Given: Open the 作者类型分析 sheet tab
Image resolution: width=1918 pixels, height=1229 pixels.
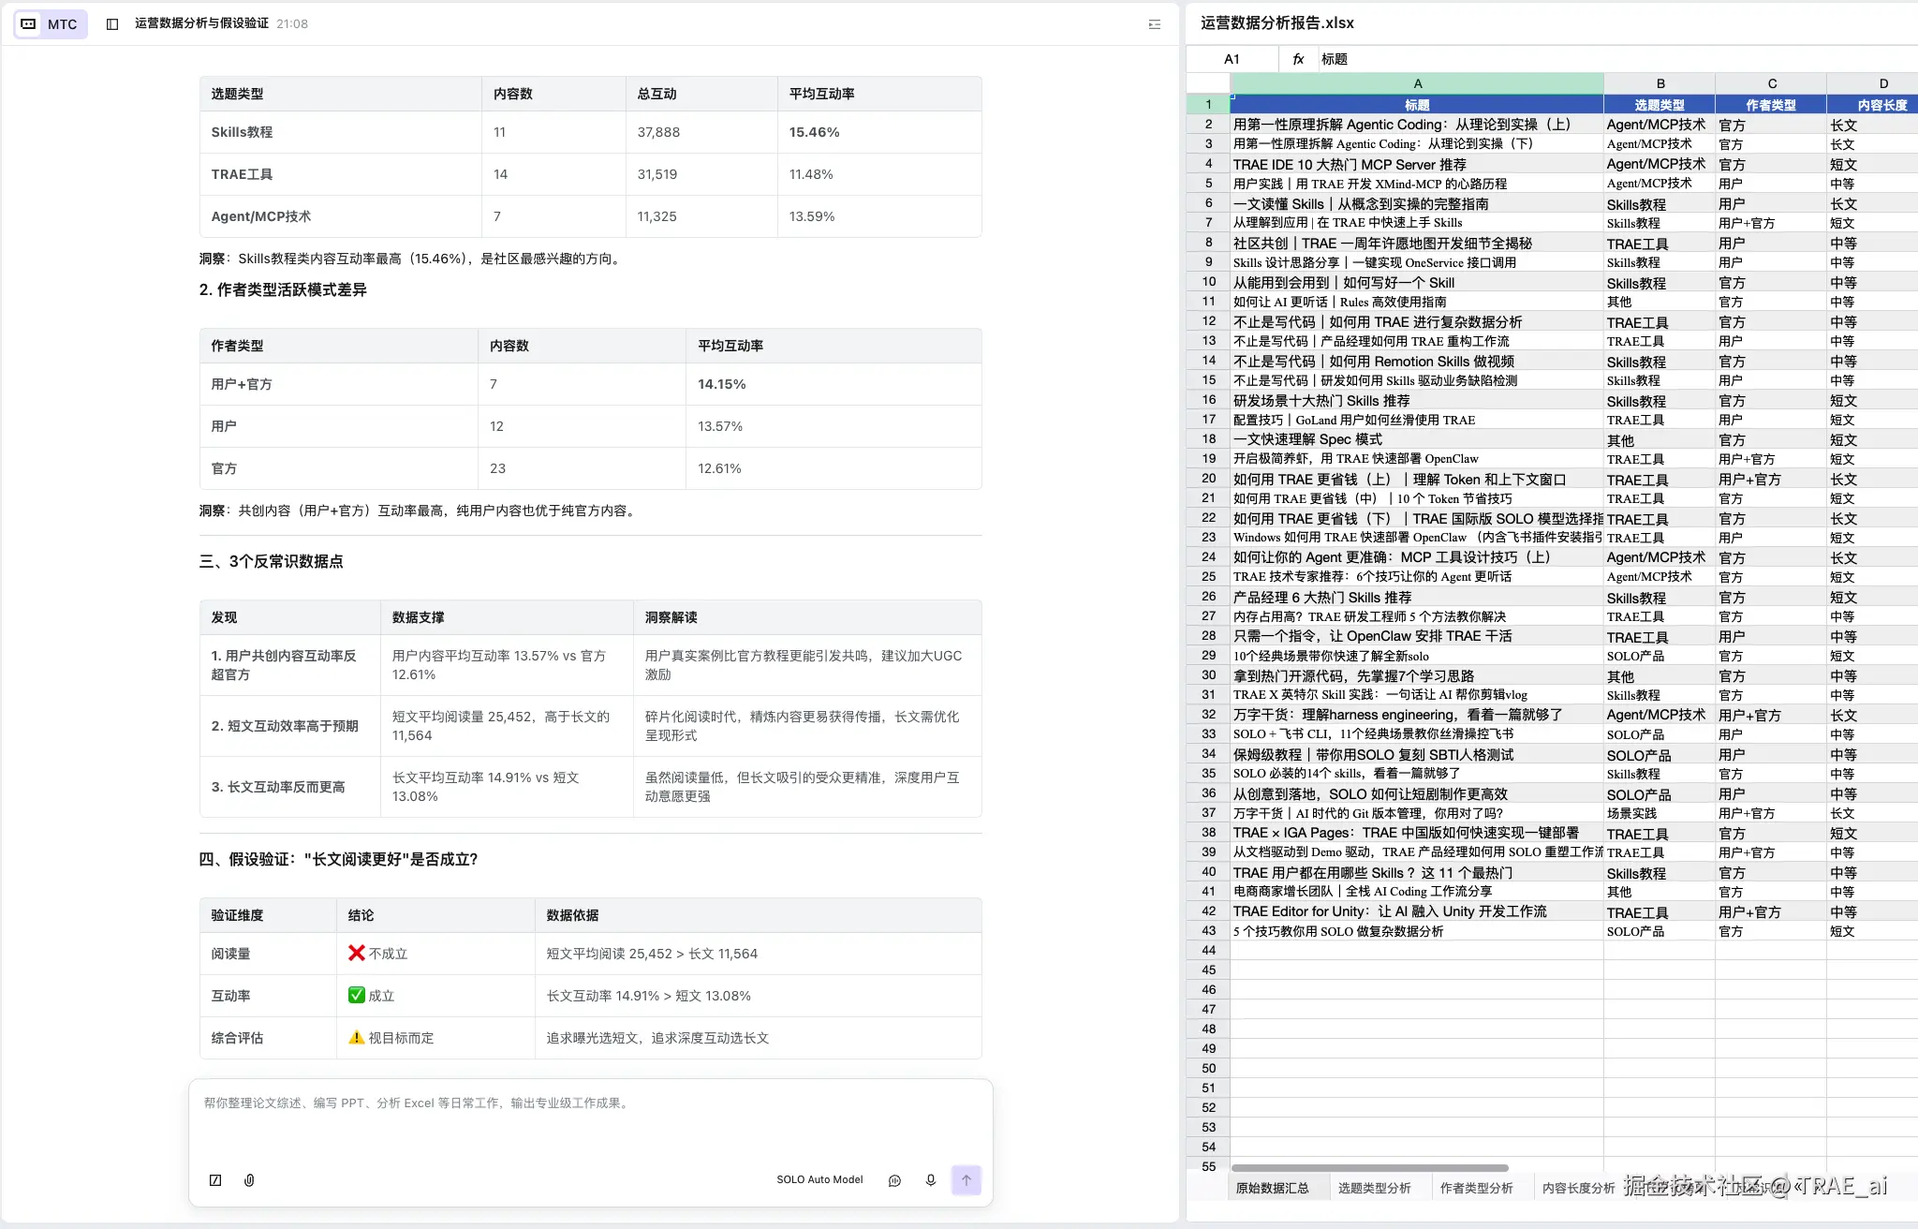Looking at the screenshot, I should tap(1476, 1188).
